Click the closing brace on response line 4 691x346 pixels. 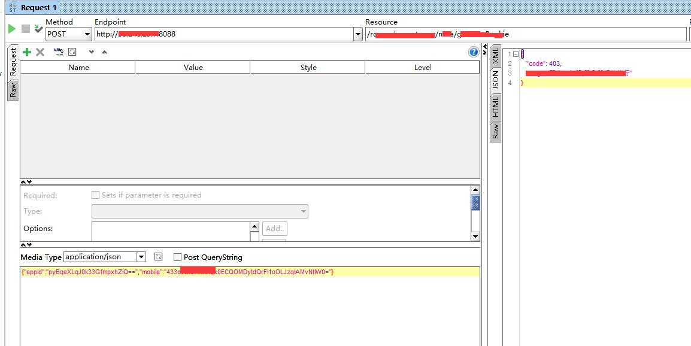click(x=523, y=83)
